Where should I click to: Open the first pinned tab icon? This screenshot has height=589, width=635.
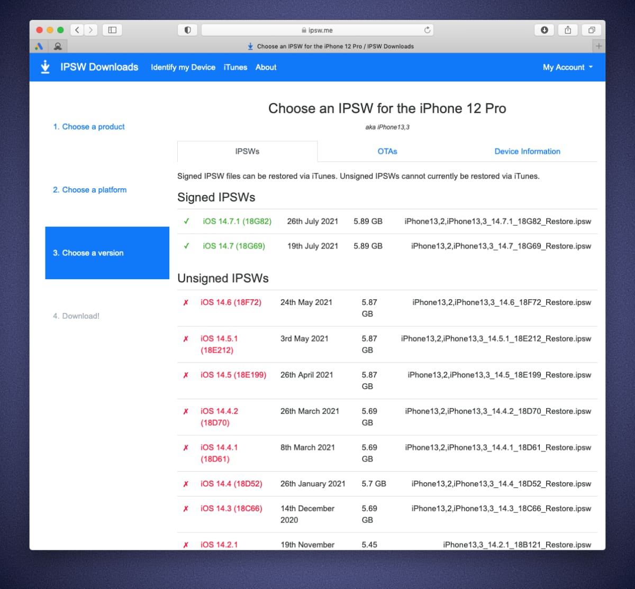pos(39,46)
